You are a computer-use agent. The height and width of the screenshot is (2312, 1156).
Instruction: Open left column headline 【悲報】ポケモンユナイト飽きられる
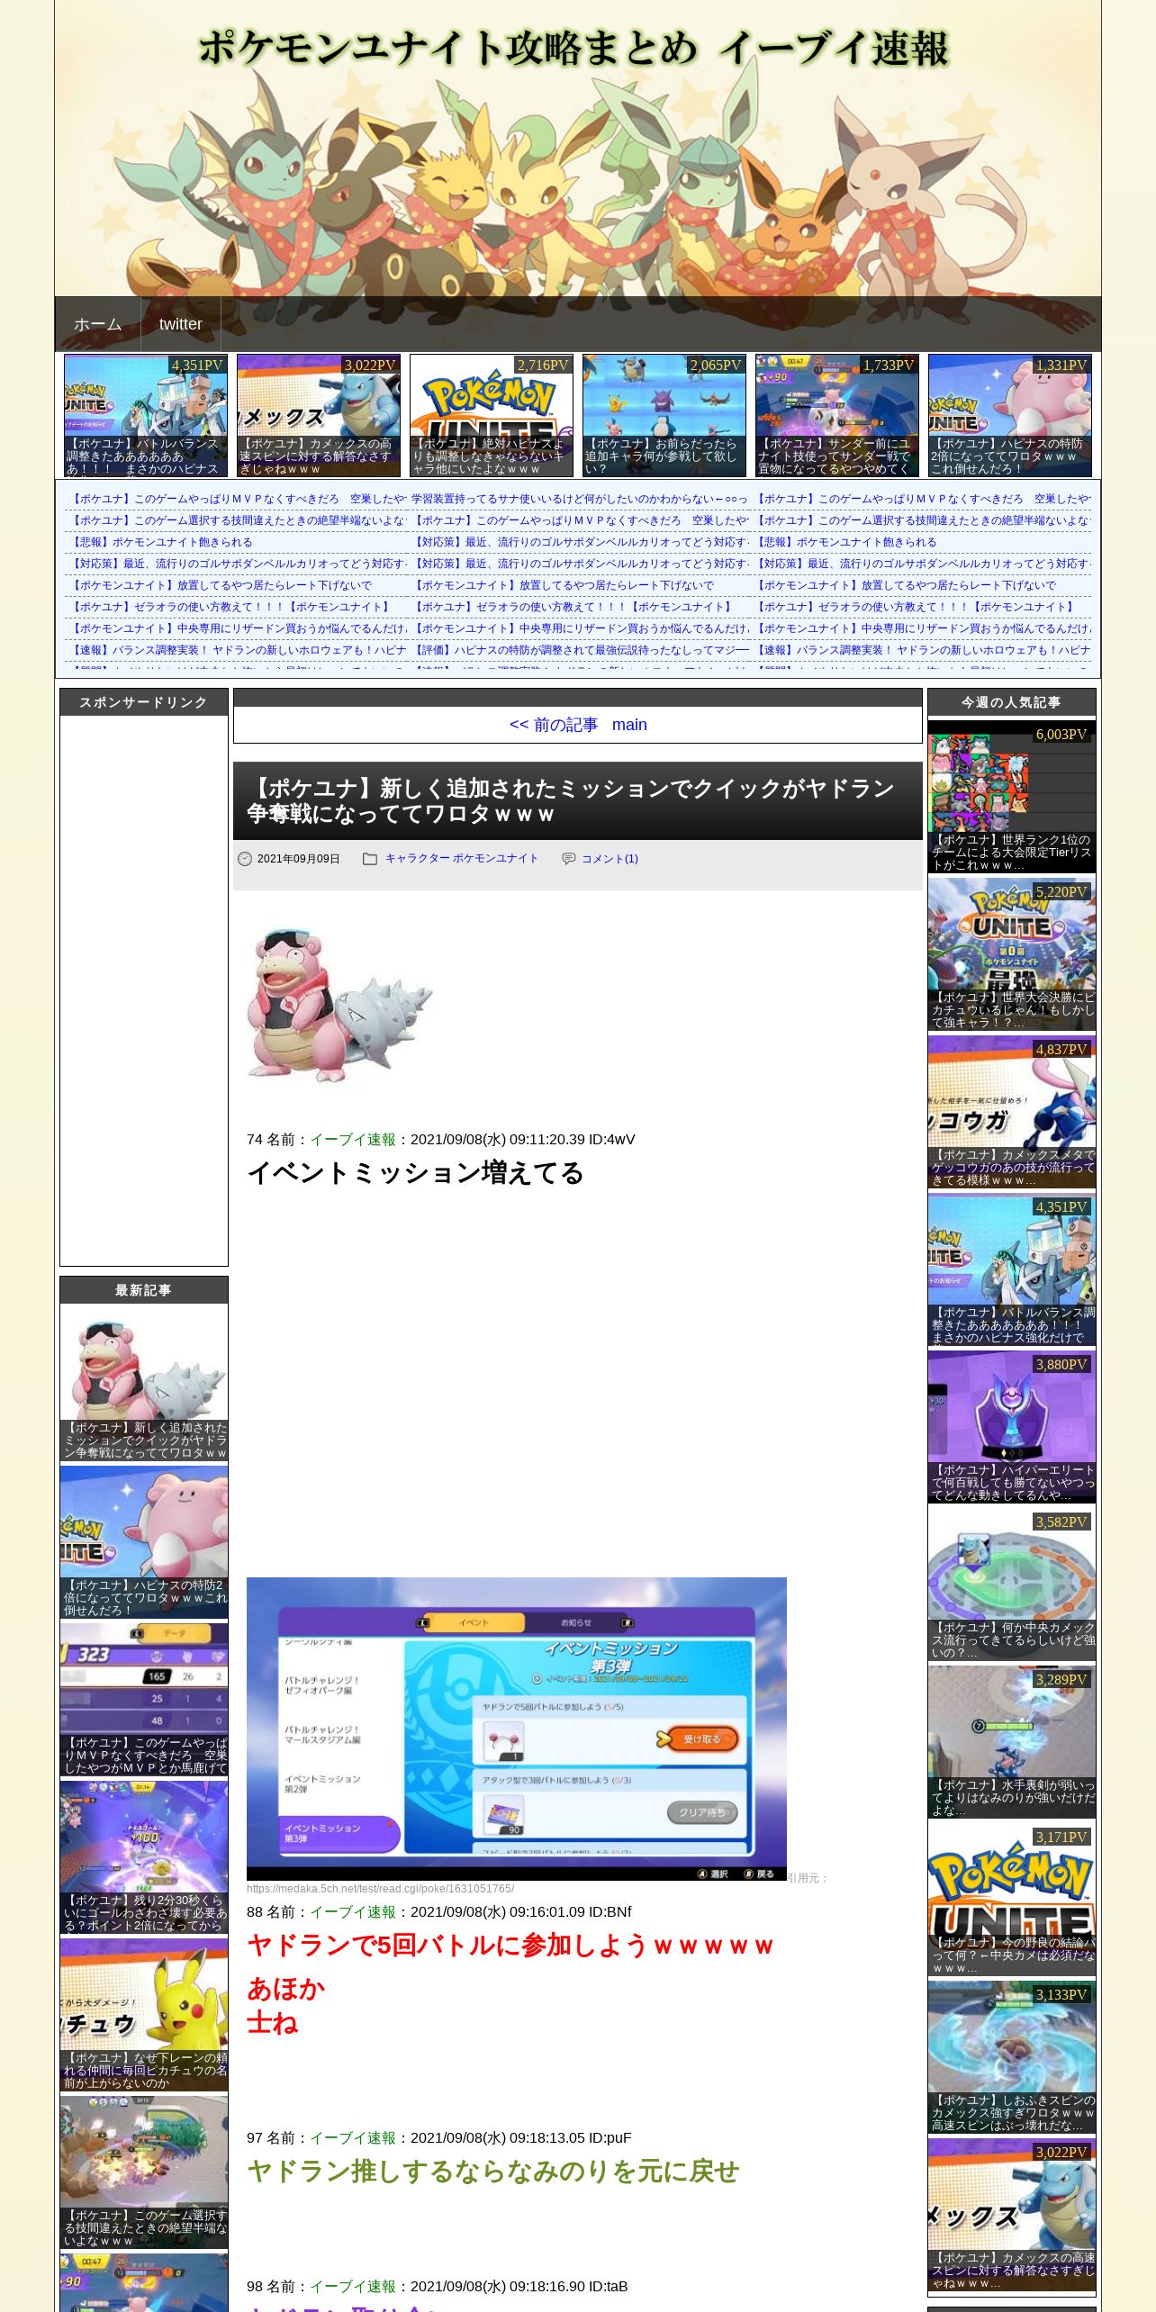[x=161, y=542]
